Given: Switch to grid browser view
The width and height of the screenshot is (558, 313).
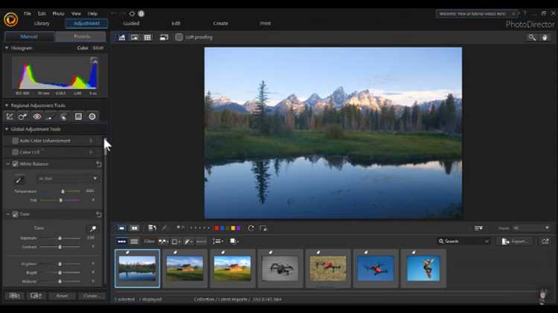Looking at the screenshot, I should pyautogui.click(x=147, y=37).
